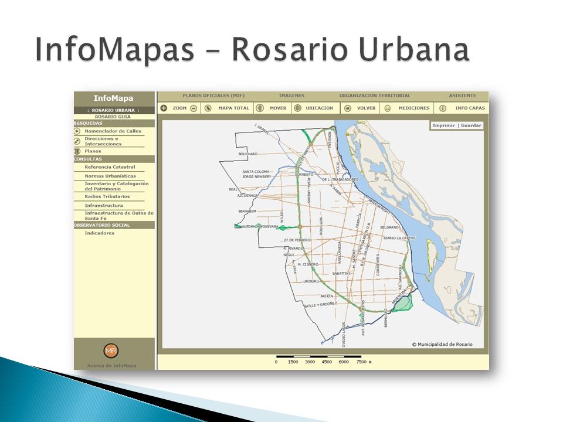Click the Volver back icon
This screenshot has width=563, height=422.
click(x=348, y=108)
